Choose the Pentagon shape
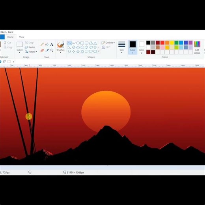The height and width of the screenshot is (205, 205). coord(78,47)
